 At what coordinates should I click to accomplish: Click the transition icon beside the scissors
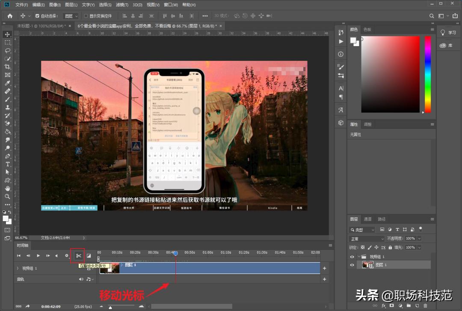(x=89, y=255)
